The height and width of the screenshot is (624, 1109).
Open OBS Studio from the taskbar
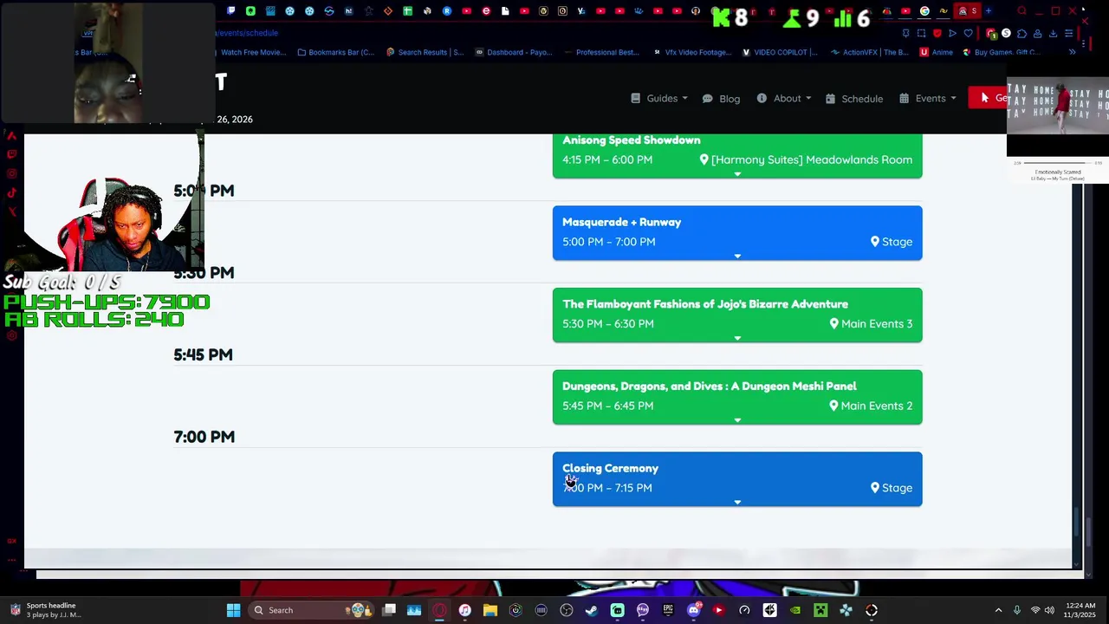click(x=567, y=610)
